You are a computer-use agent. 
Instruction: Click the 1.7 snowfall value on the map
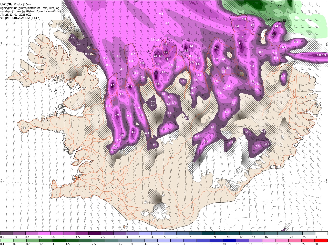point(134,132)
